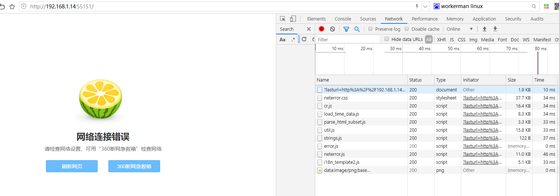The height and width of the screenshot is (196, 559).
Task: Filter requests by Media
Action: (487, 39)
